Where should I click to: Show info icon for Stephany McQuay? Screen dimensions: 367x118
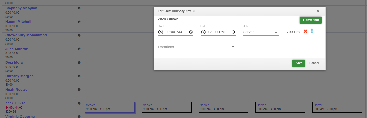click(x=79, y=8)
